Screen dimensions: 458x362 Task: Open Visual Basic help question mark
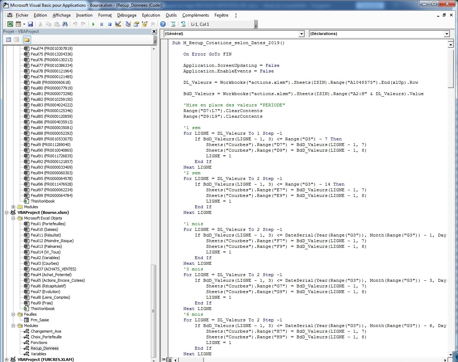163,24
